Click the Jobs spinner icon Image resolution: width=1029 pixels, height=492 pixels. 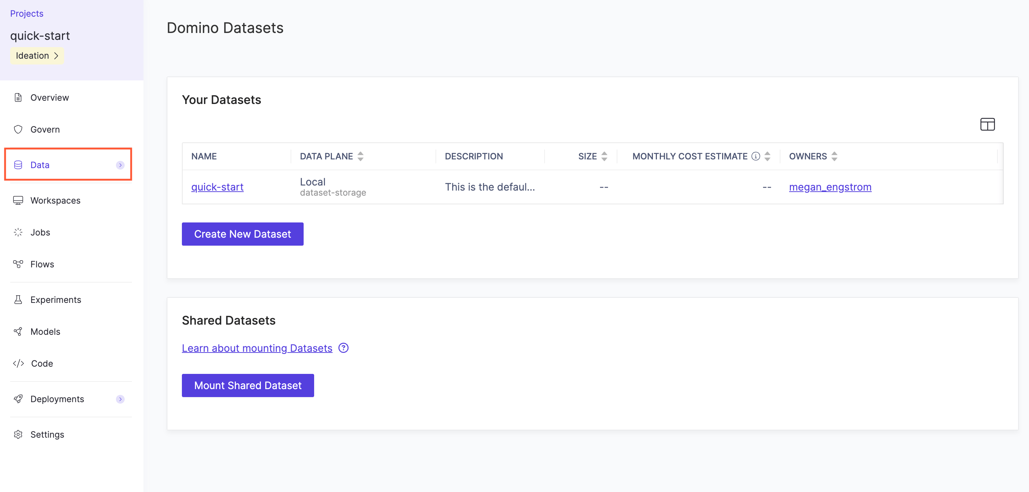click(18, 233)
